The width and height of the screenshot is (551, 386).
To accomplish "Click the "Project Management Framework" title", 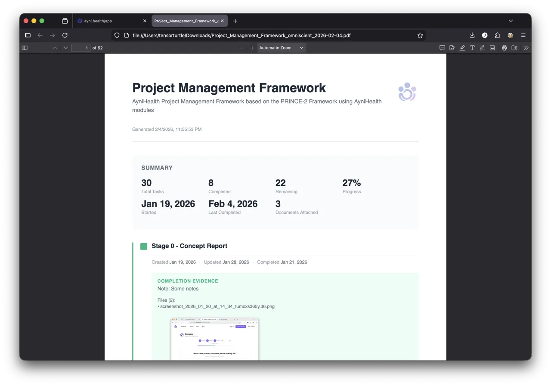I will click(x=229, y=88).
